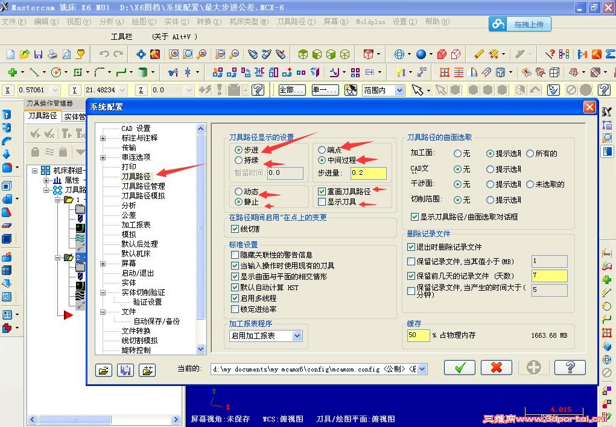Expand the 标注与注释 tree node
616x427 pixels.
click(103, 138)
